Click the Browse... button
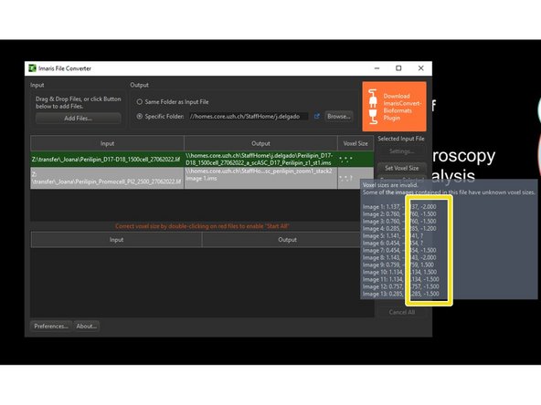541x405 pixels. pos(339,117)
